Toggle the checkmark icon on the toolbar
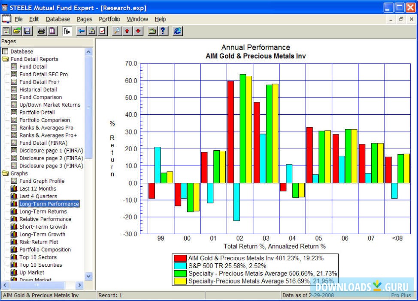The height and width of the screenshot is (301, 418). click(x=102, y=30)
